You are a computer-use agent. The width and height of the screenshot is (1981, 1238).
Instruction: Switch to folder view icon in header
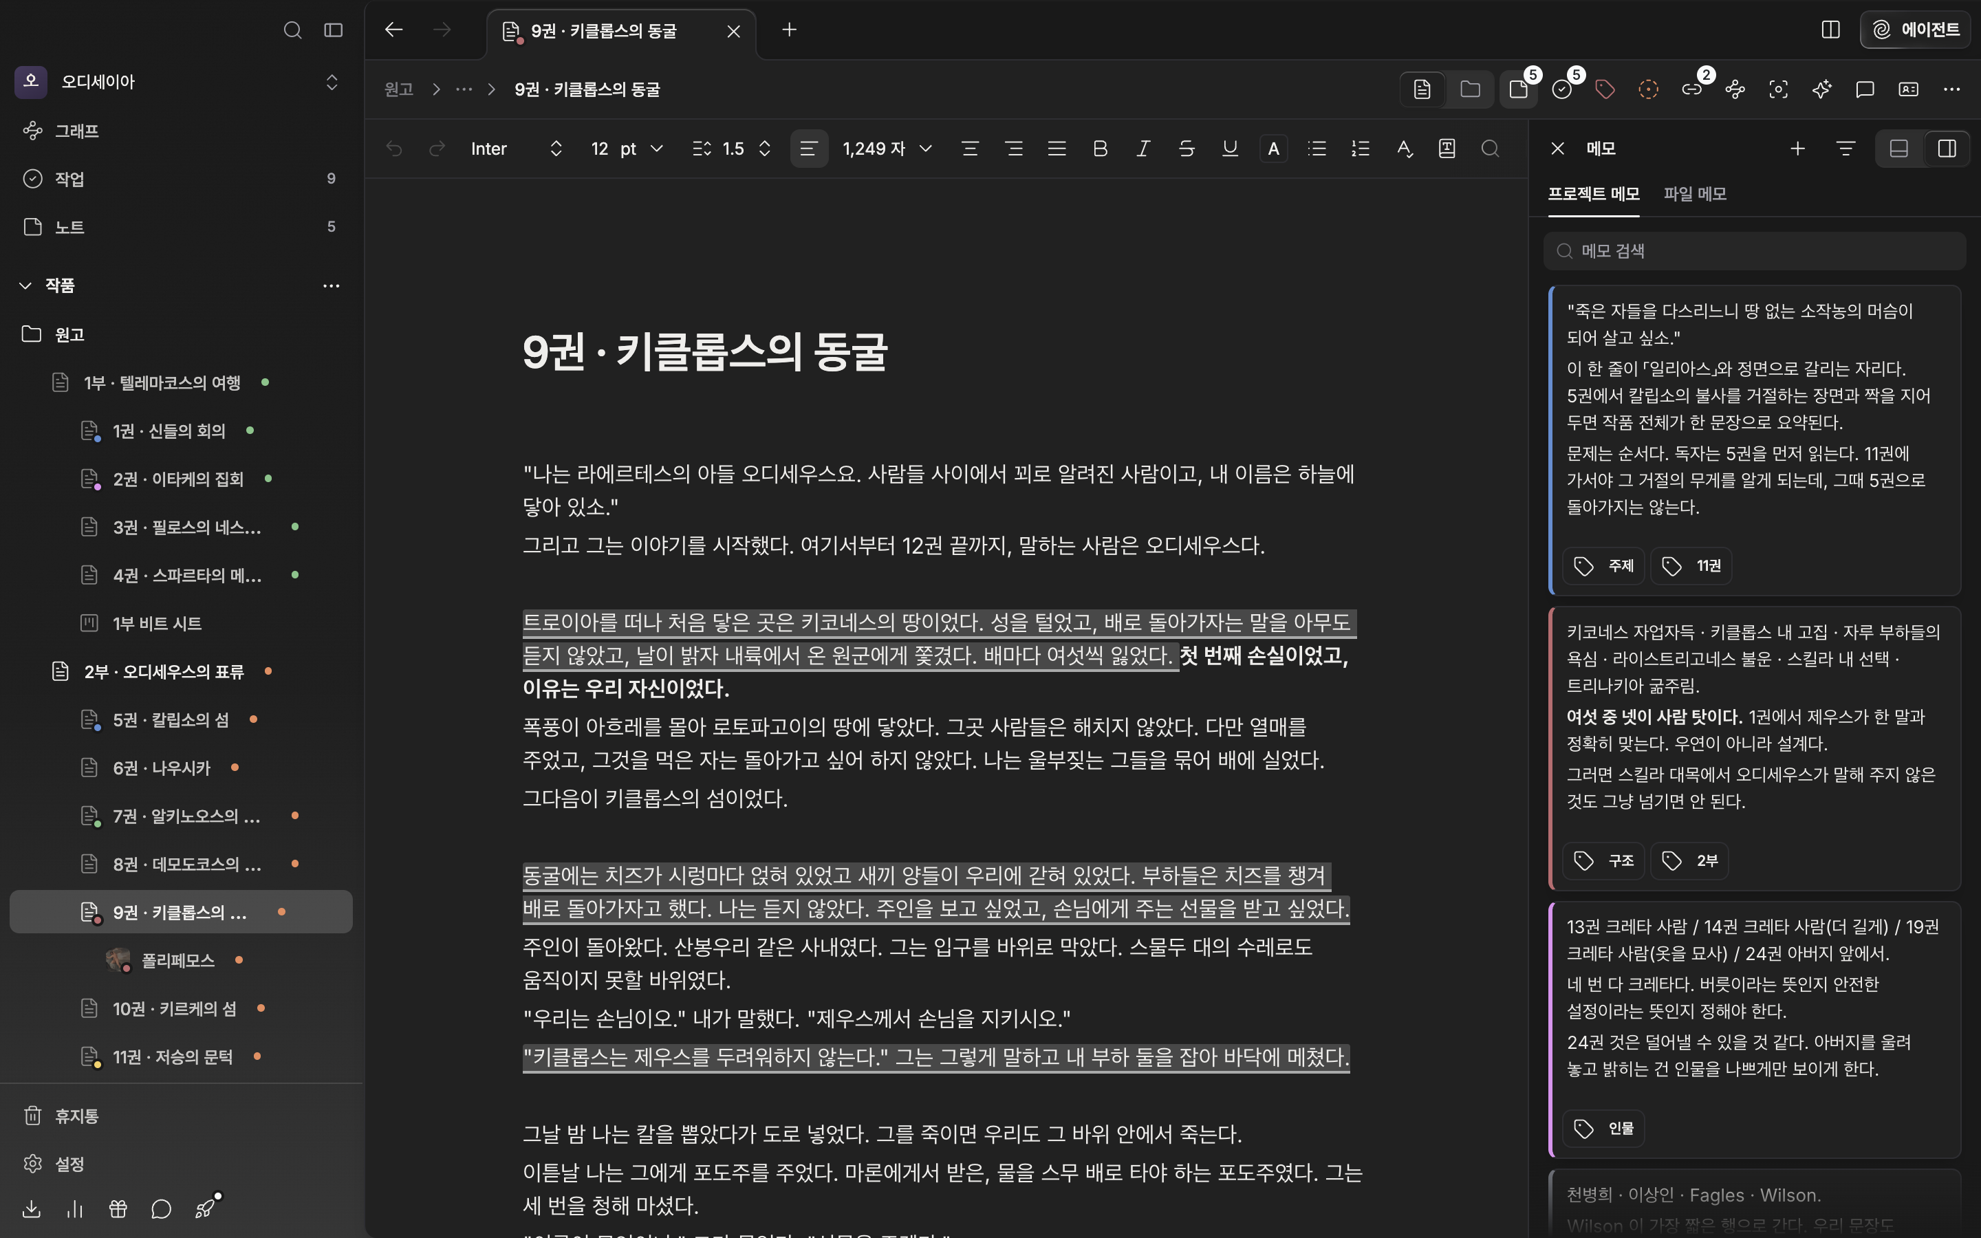[1470, 89]
